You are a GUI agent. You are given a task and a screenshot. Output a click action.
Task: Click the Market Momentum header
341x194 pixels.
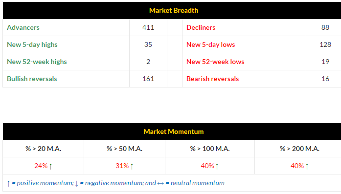(174, 131)
